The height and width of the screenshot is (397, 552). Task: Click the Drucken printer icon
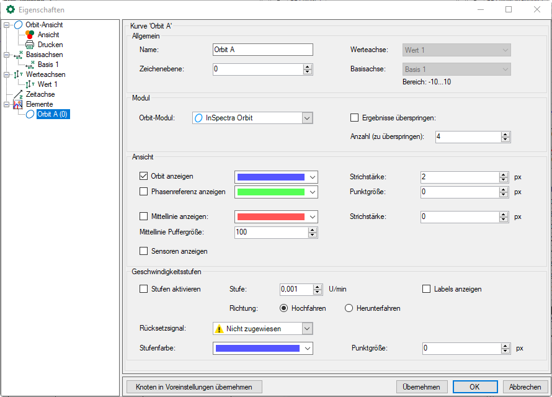30,45
